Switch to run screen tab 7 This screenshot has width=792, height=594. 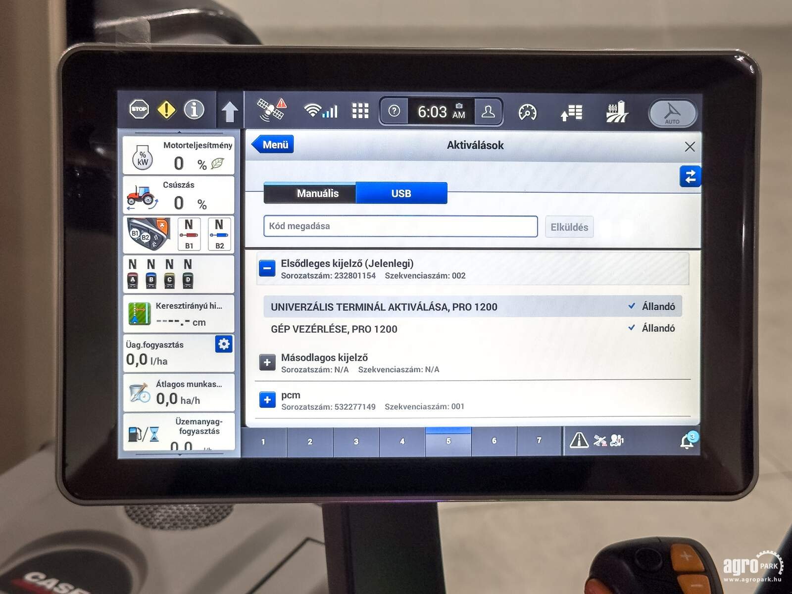point(539,440)
